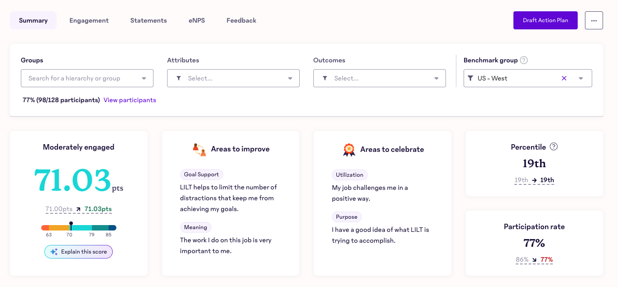Screen dimensions: 618x287
Task: Click the filter icon in Outcomes field
Action: [325, 78]
